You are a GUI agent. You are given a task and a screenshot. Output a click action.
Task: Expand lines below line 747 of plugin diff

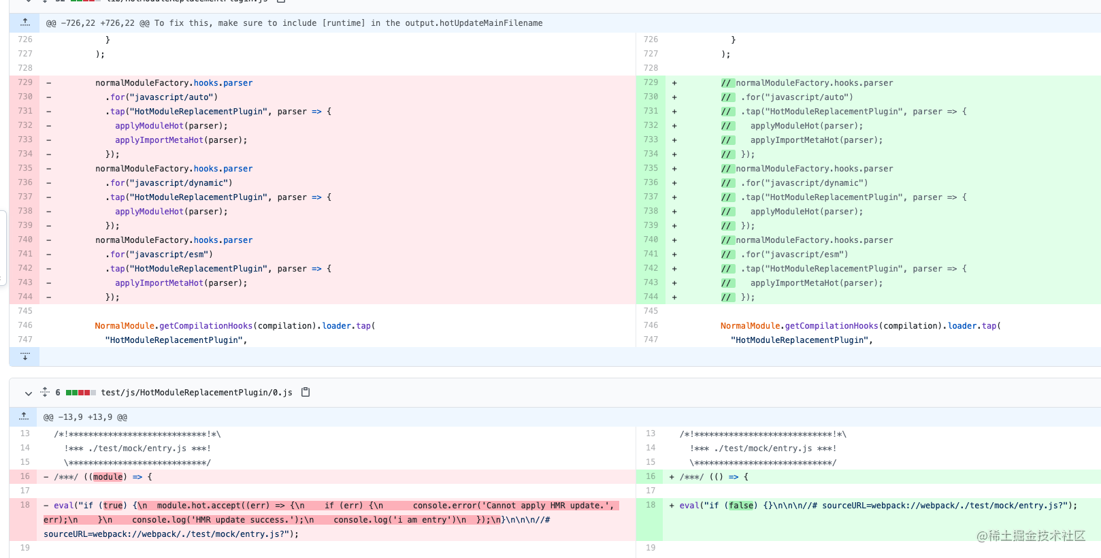[25, 356]
